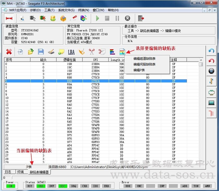Open the defect table selection dropdown icon
The image size is (219, 191).
(x=122, y=52)
